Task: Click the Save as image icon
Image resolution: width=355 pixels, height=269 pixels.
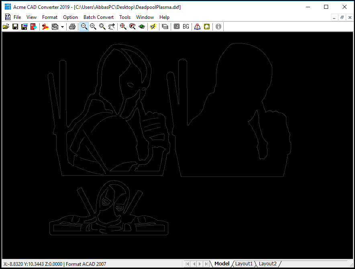Action: (x=24, y=27)
